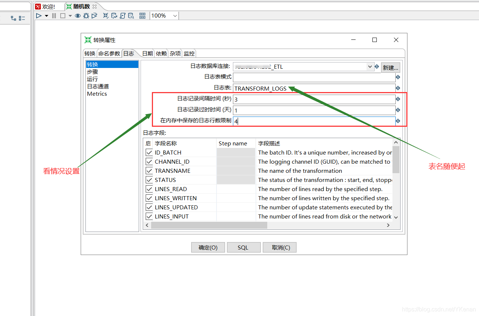Preview the transformation with the eye icon
479x316 pixels.
[x=78, y=16]
